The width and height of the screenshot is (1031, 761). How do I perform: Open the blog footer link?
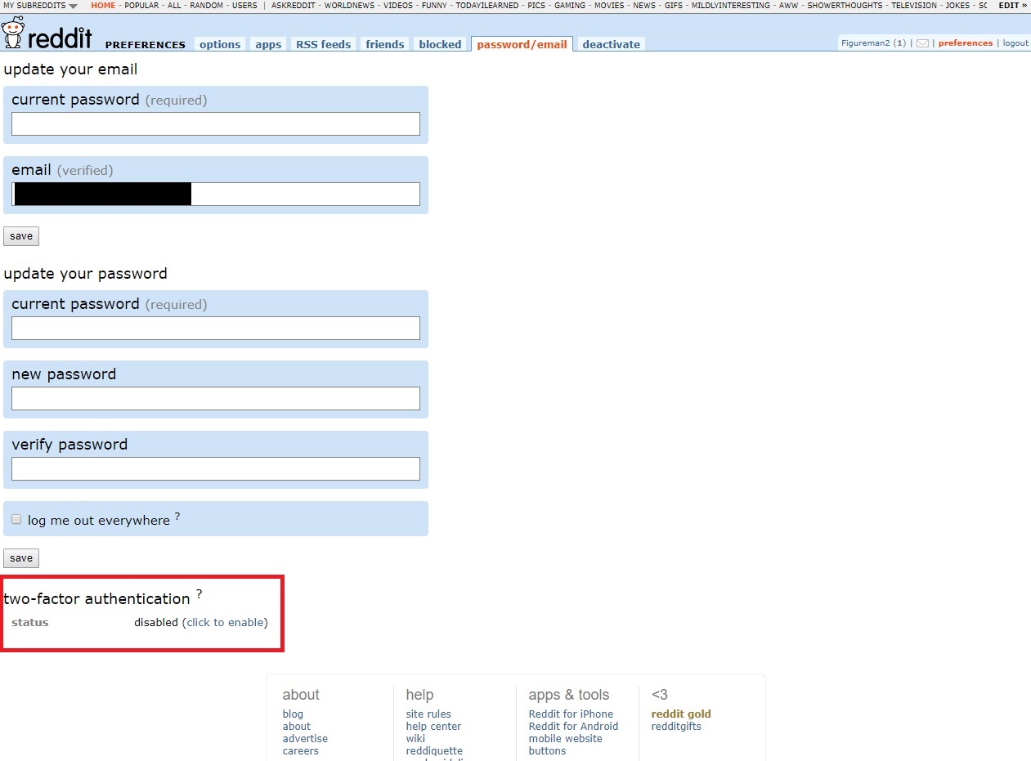pyautogui.click(x=293, y=714)
